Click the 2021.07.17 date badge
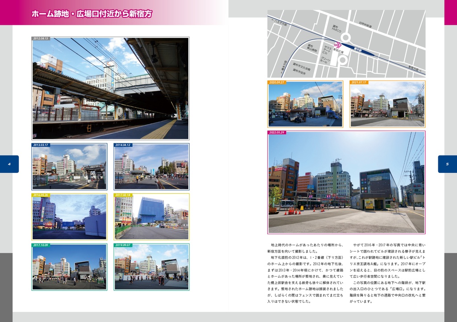The width and height of the screenshot is (457, 322). pyautogui.click(x=360, y=83)
